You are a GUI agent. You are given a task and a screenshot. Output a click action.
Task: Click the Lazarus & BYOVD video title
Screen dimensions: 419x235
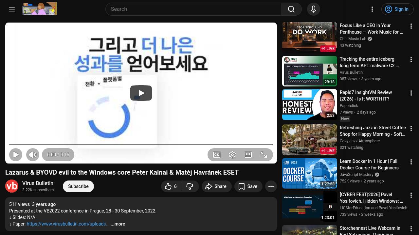(122, 172)
